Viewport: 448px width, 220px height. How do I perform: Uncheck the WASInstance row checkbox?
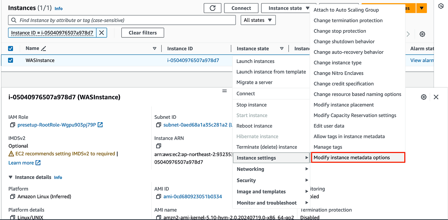click(x=10, y=60)
